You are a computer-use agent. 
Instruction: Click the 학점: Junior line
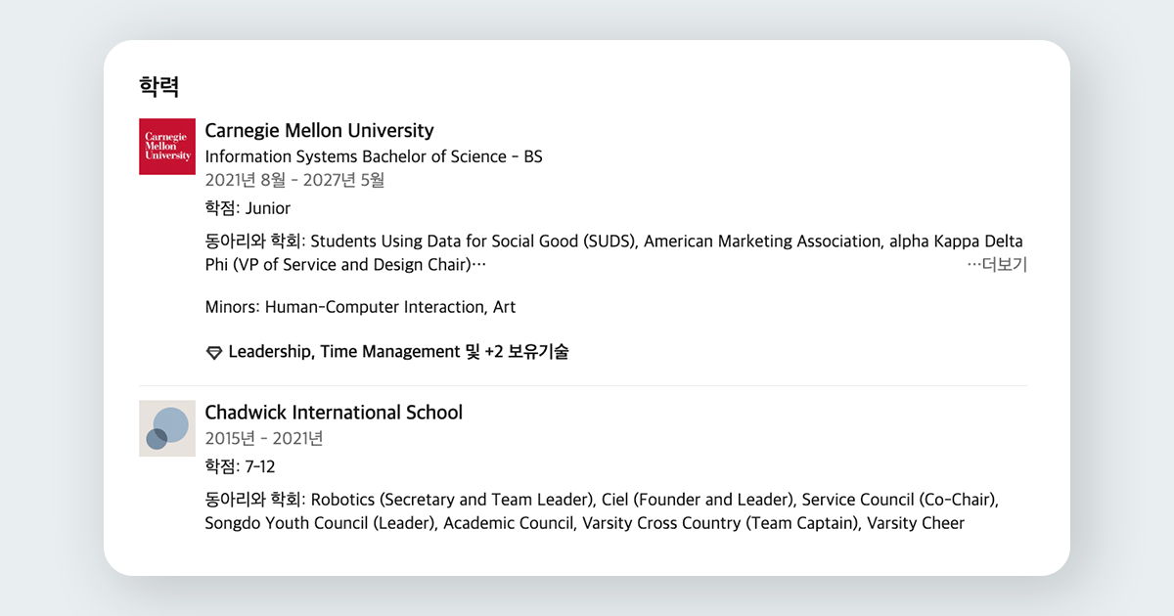pos(248,208)
